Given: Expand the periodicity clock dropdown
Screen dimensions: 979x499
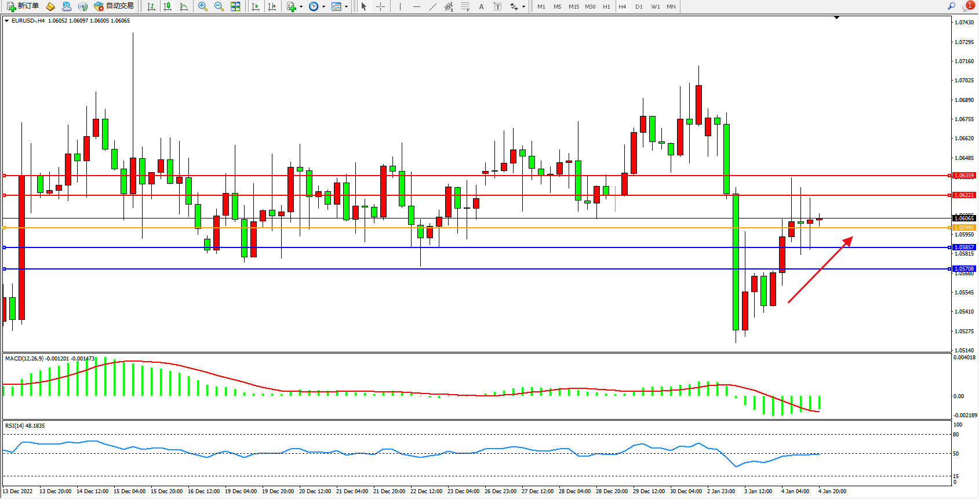Looking at the screenshot, I should (323, 6).
